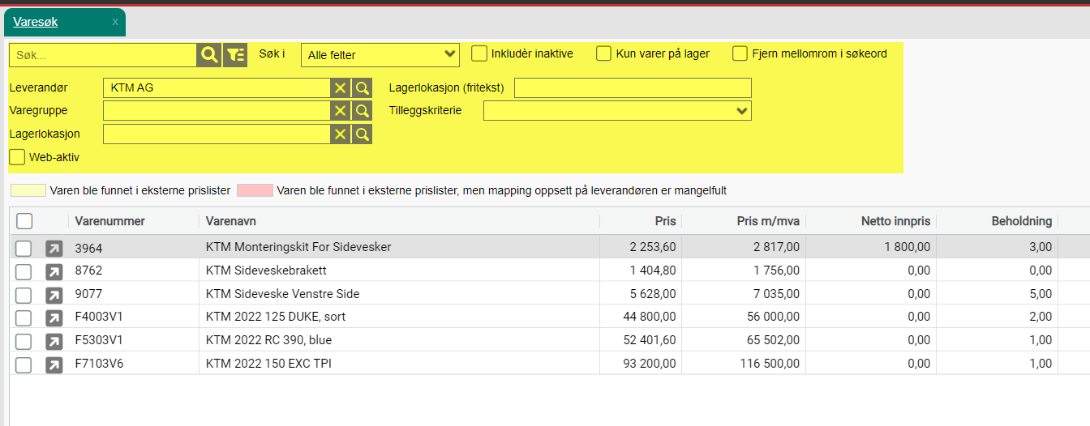
Task: Open the Leverandør lookup magnifier
Action: coord(362,87)
